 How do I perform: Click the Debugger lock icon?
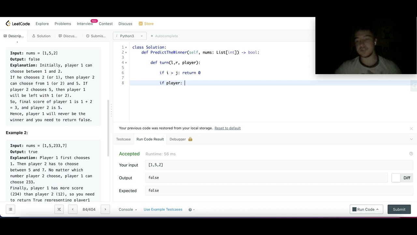pos(190,139)
